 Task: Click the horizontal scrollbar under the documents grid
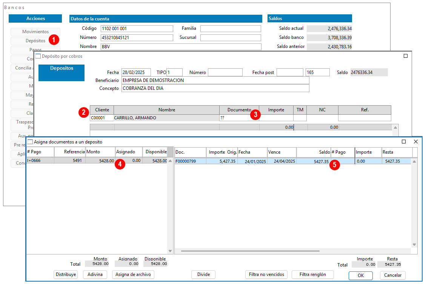(250, 251)
